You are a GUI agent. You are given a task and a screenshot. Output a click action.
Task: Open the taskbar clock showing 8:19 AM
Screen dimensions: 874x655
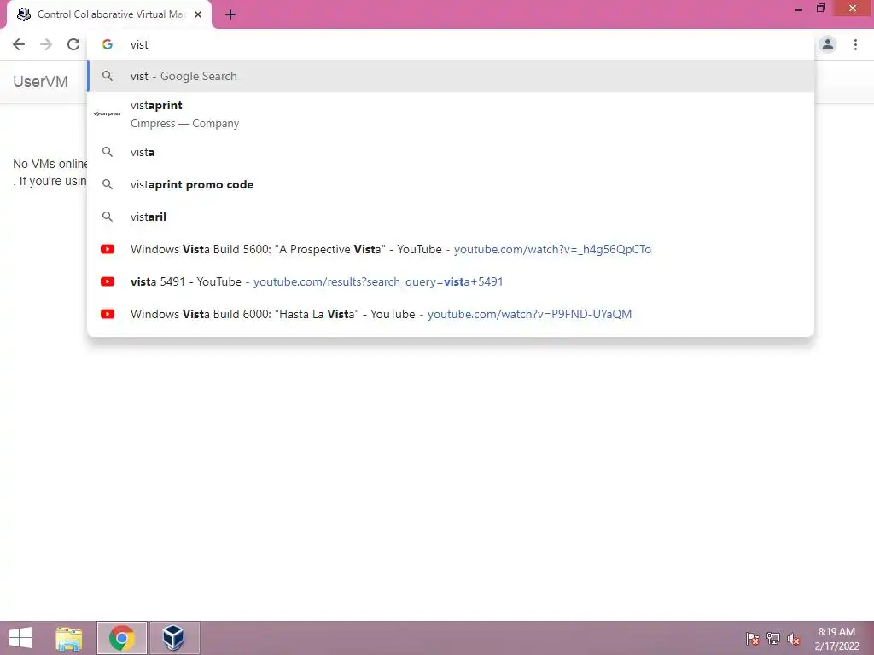click(836, 639)
